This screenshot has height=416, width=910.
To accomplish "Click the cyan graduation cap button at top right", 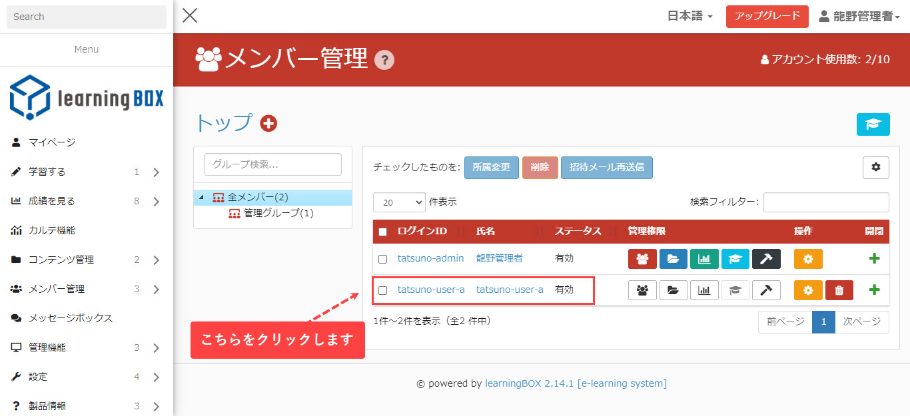I will [873, 124].
